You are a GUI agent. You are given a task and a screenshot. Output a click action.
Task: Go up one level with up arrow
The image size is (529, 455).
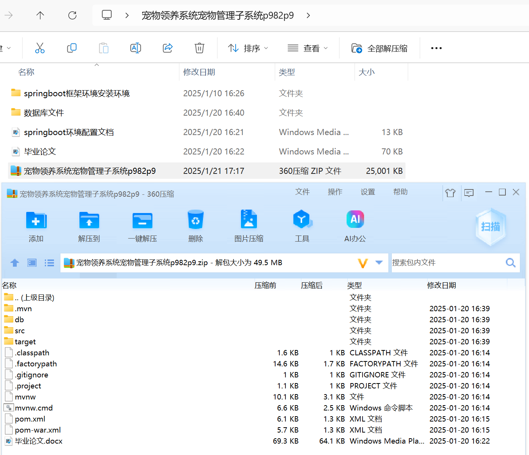(40, 15)
